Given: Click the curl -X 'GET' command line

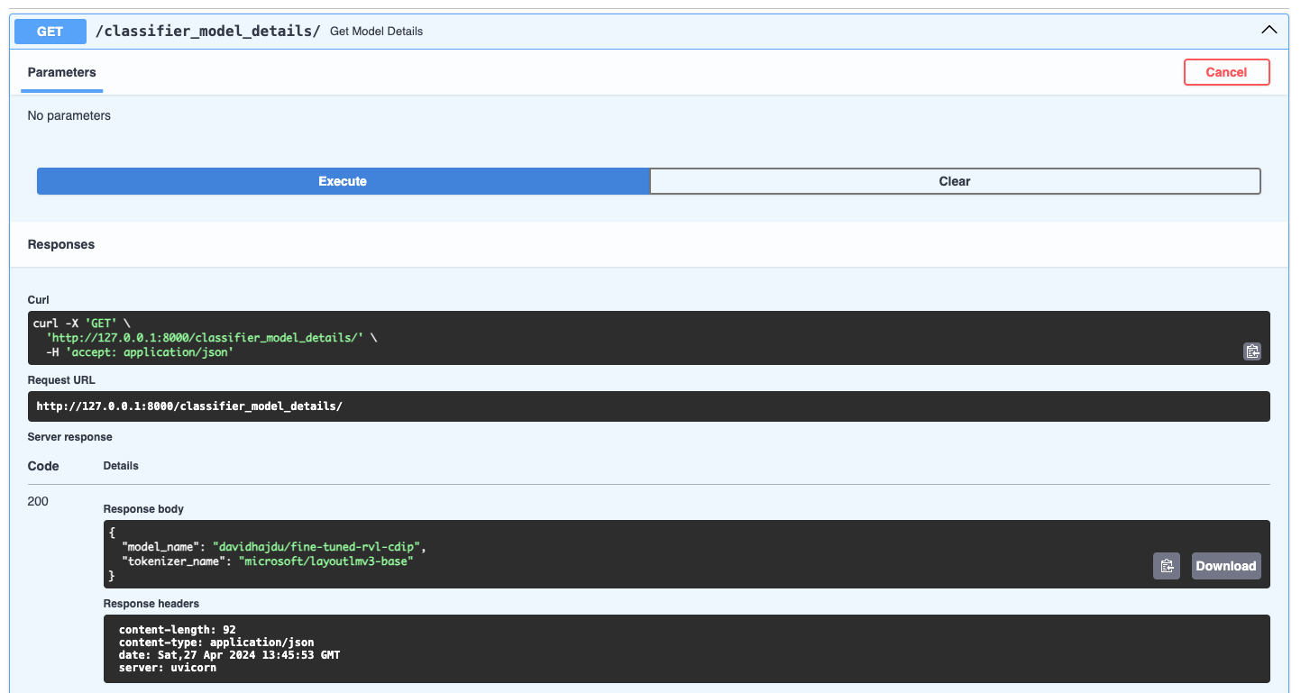Looking at the screenshot, I should (82, 324).
